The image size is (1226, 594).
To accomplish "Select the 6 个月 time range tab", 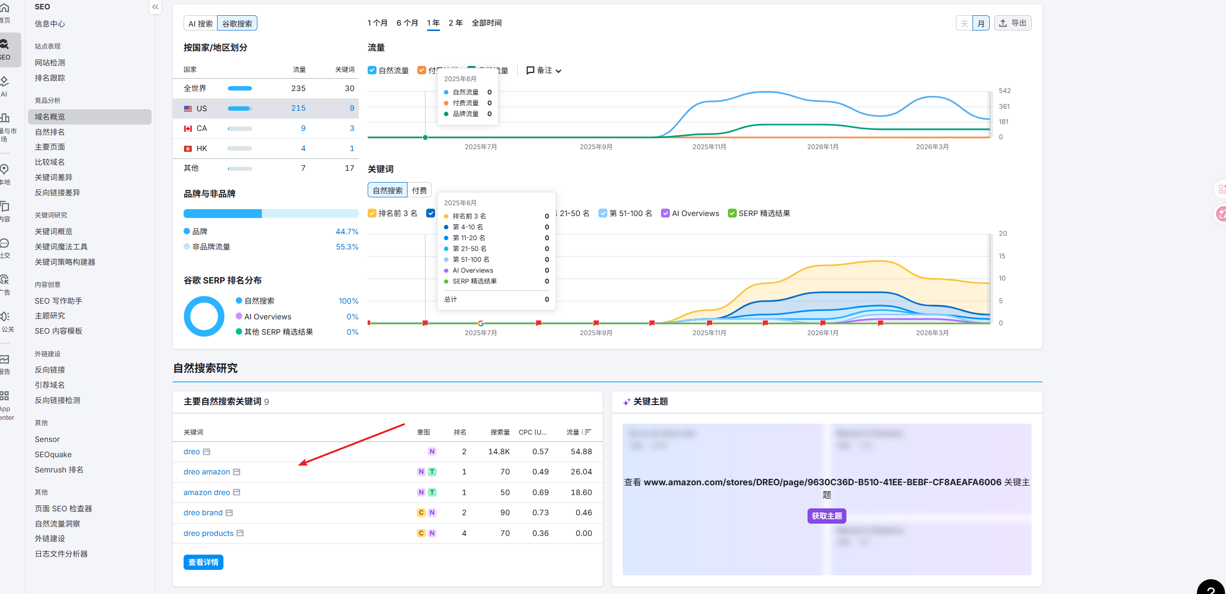I will tap(407, 23).
